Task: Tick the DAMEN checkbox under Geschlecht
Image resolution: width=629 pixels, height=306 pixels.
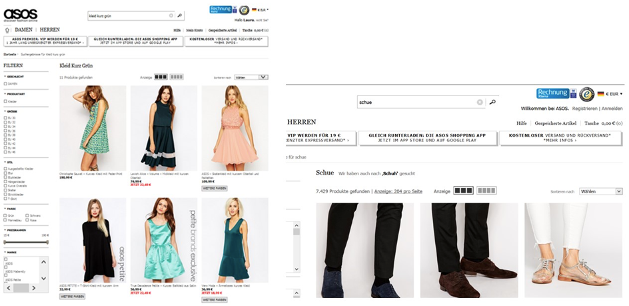Action: (5, 83)
